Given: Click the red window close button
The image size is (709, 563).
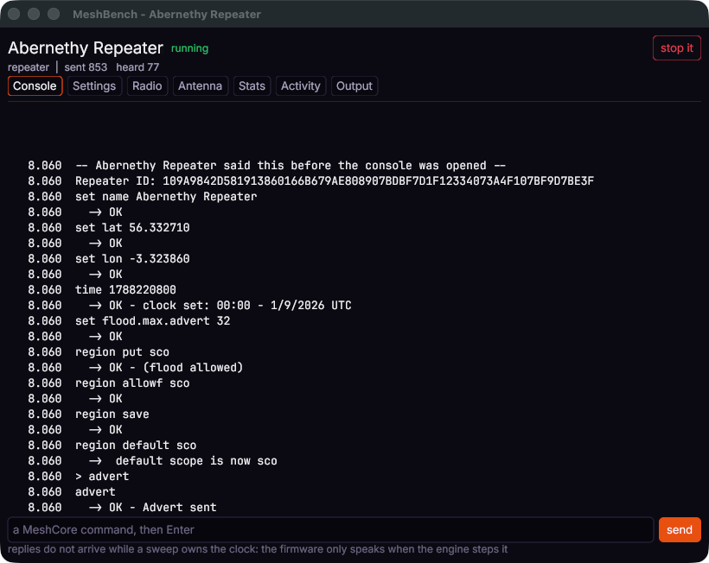Looking at the screenshot, I should (14, 14).
